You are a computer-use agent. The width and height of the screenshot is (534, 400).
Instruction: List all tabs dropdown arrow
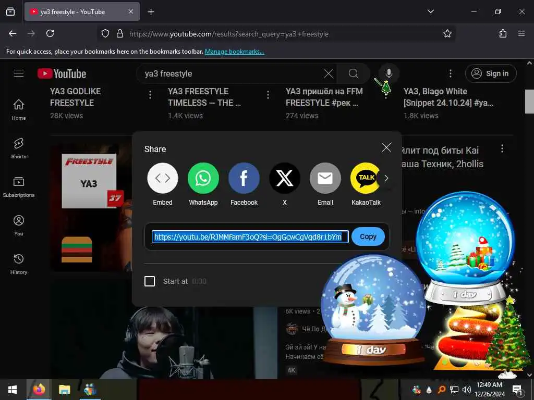coord(430,11)
